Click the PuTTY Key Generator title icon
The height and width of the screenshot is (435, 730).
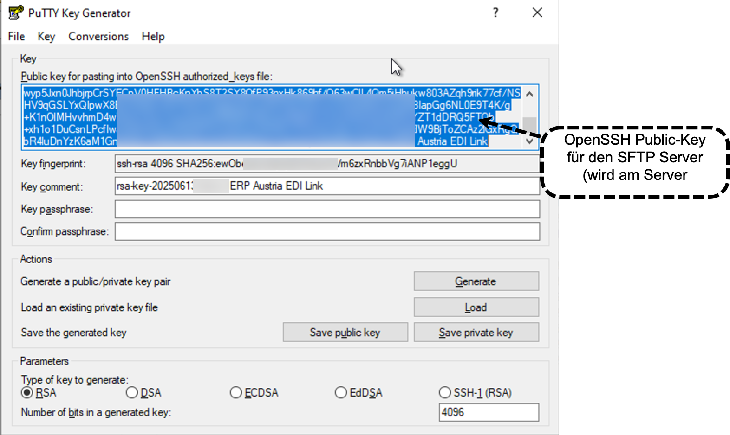(x=16, y=13)
